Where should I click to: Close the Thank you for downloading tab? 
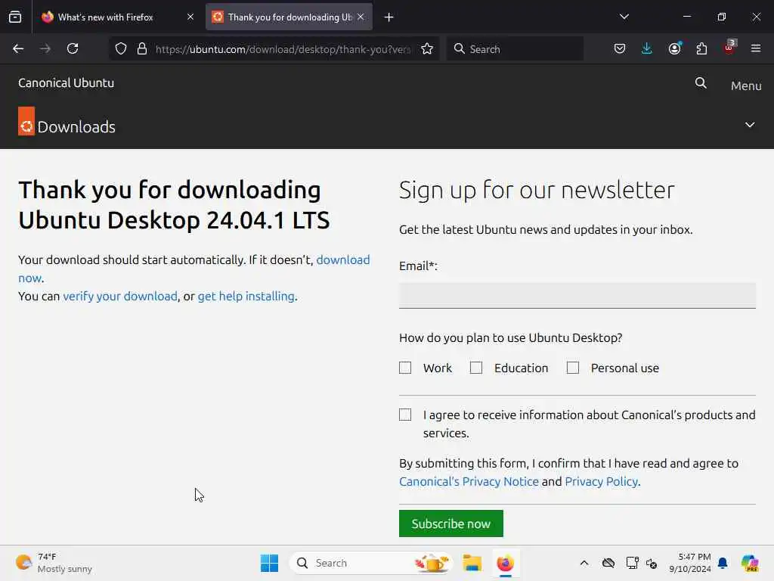pyautogui.click(x=361, y=17)
